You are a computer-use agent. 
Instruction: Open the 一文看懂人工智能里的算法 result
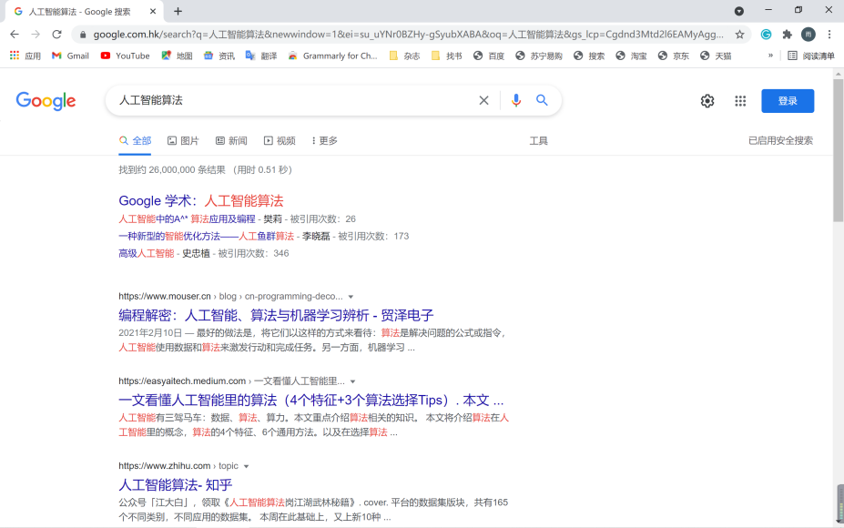point(311,401)
